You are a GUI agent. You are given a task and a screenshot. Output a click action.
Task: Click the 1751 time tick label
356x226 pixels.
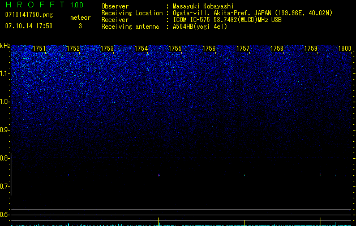tap(39, 49)
